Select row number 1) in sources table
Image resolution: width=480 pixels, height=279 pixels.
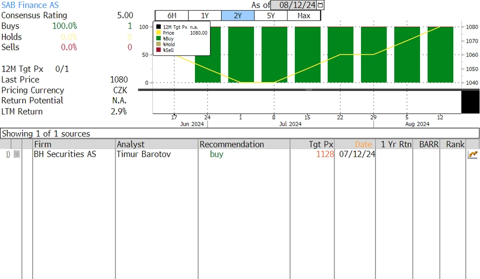click(x=7, y=154)
